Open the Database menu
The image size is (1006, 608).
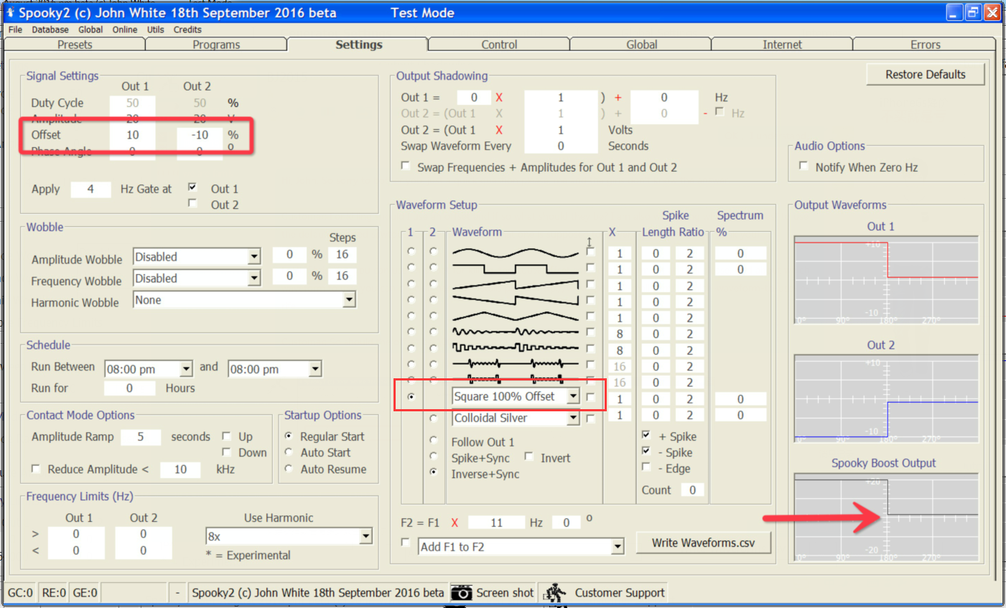click(x=50, y=29)
